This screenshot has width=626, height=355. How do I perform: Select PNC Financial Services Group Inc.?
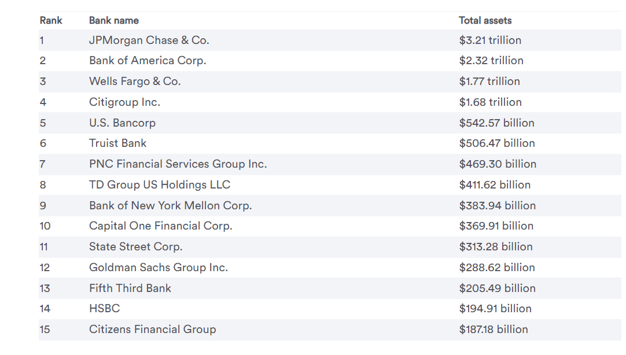178,164
